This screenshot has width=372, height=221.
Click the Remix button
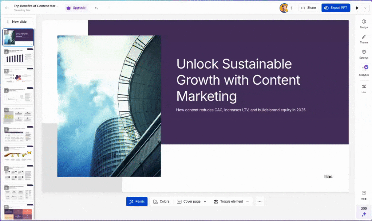(137, 202)
